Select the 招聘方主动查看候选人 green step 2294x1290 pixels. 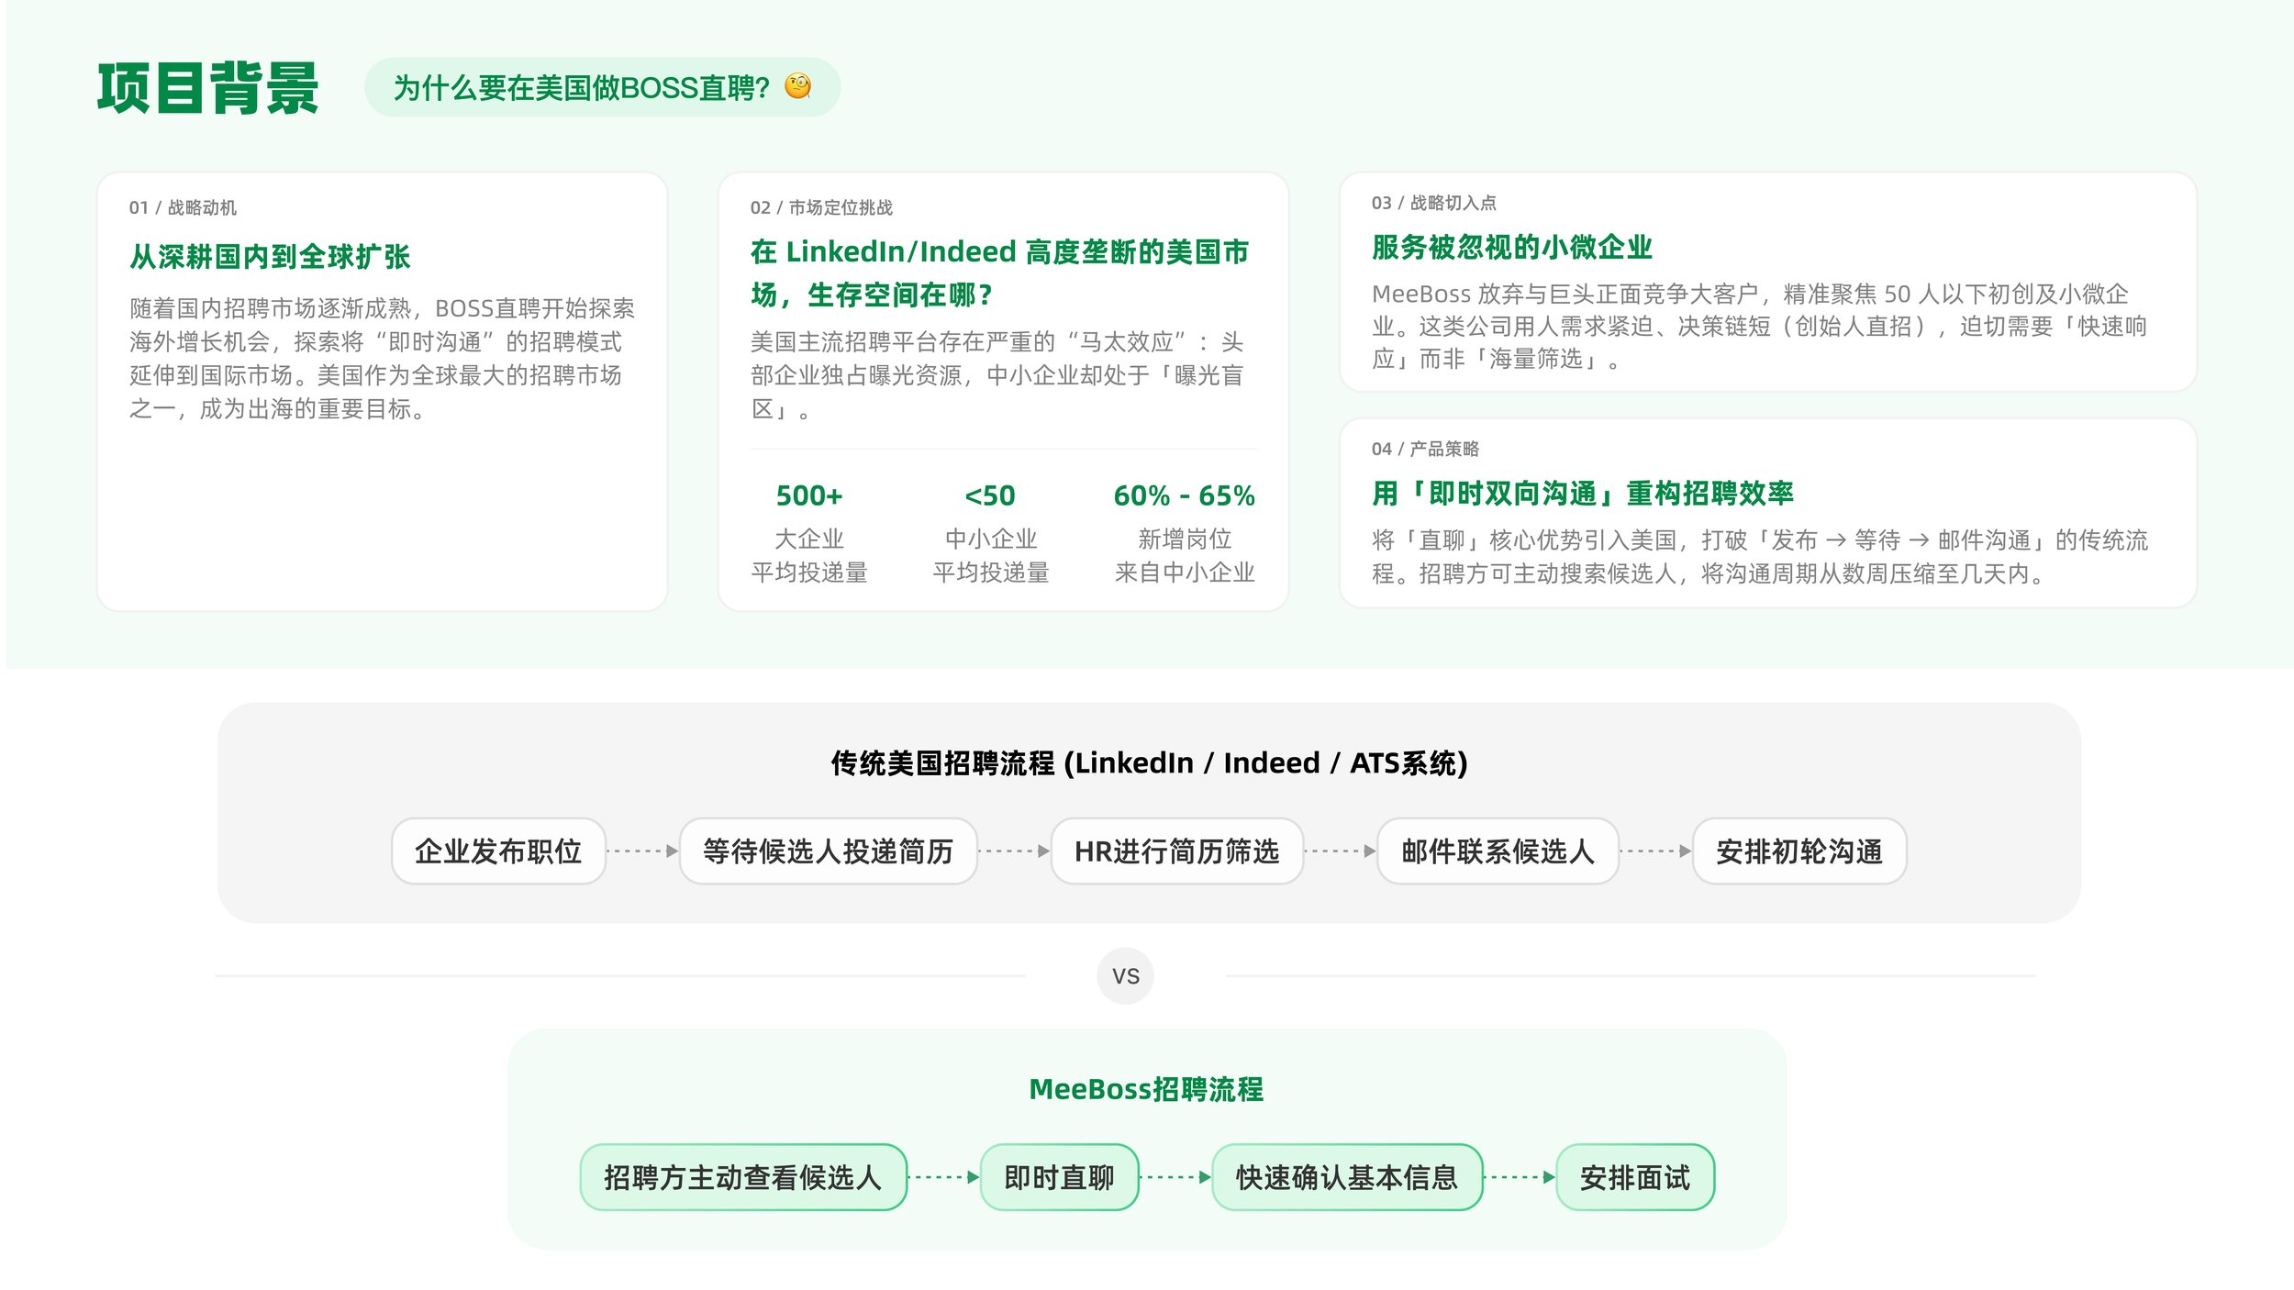[x=743, y=1177]
